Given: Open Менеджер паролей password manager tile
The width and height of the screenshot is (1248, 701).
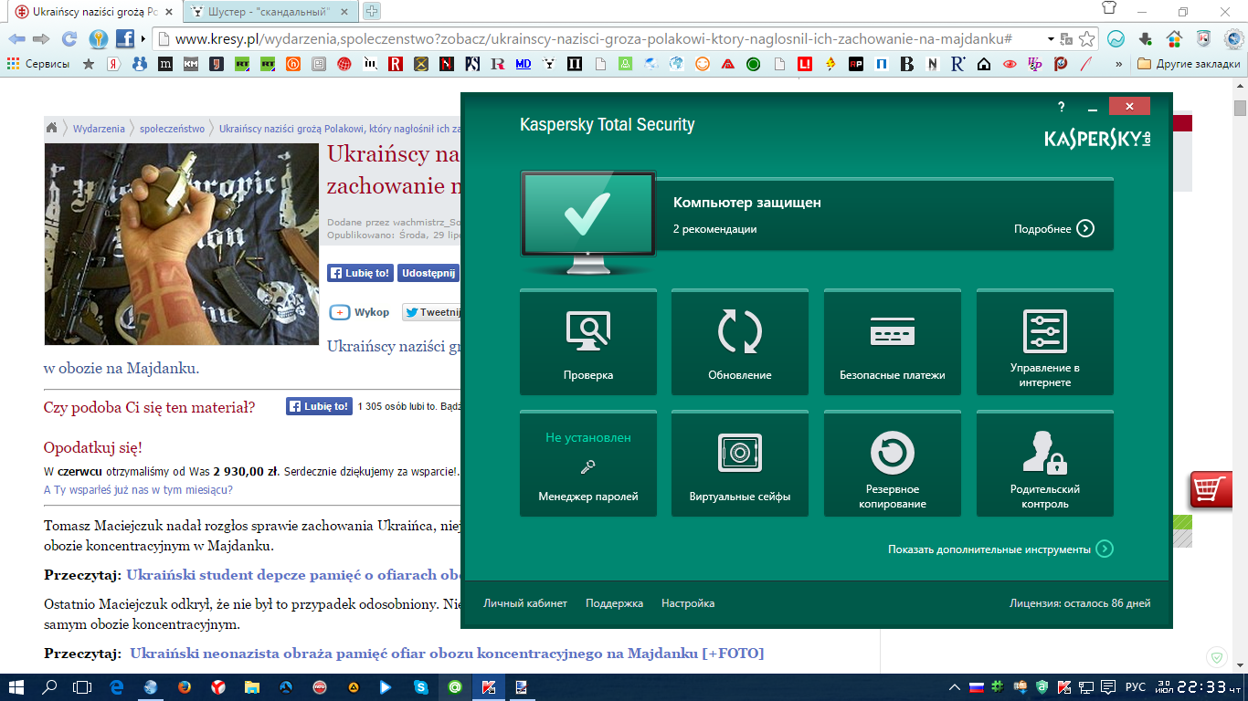Looking at the screenshot, I should click(x=587, y=464).
